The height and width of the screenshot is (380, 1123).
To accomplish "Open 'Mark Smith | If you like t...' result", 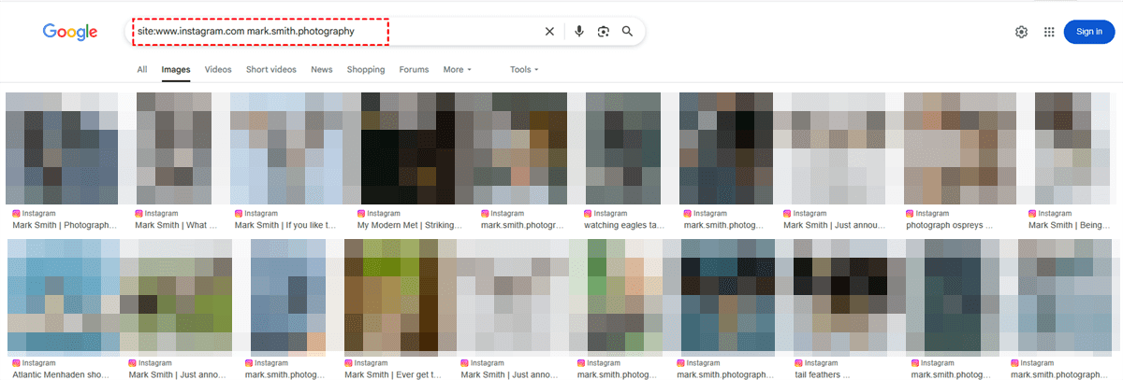I will (x=285, y=225).
